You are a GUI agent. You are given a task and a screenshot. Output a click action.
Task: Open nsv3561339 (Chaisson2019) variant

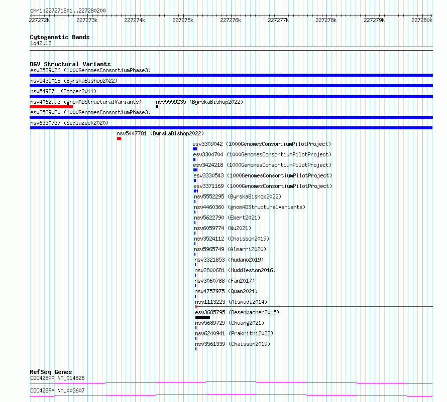click(233, 344)
